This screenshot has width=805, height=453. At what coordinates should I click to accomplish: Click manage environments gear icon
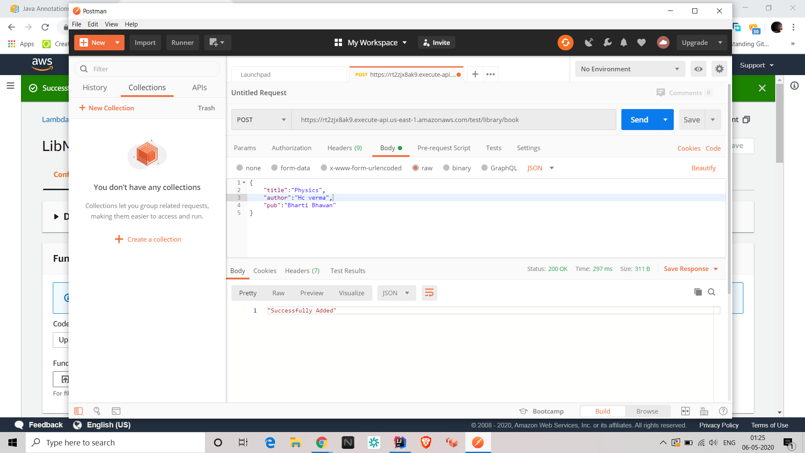(719, 69)
